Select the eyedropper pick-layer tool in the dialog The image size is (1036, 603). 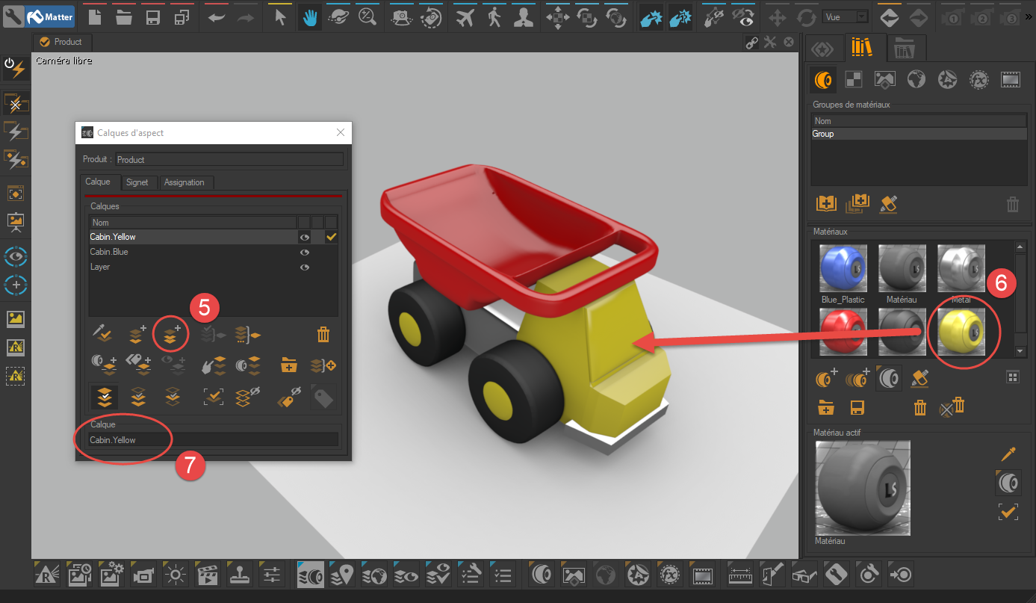(104, 334)
